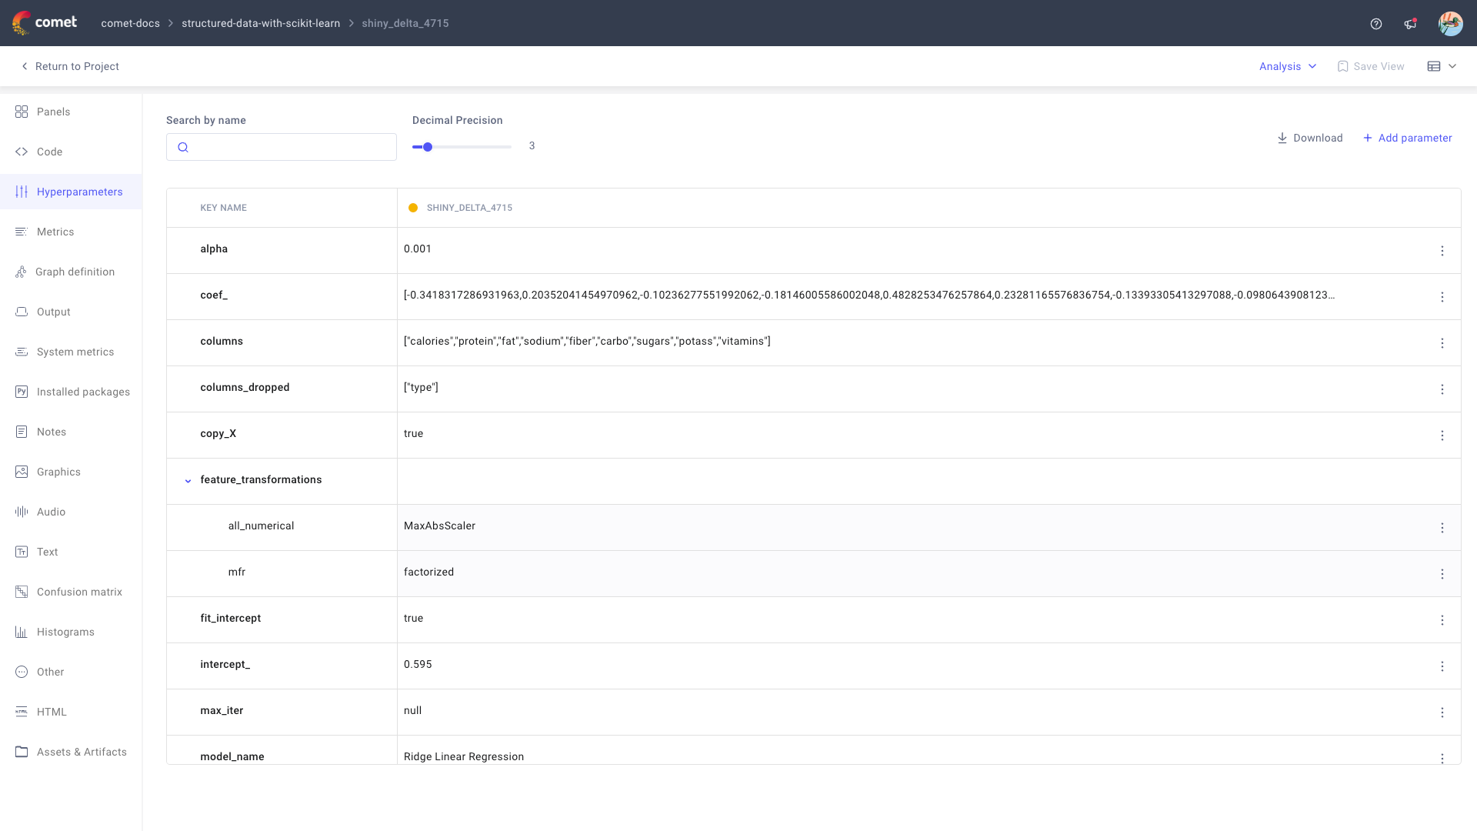1477x831 pixels.
Task: Switch to Confusion matrix section
Action: coord(79,592)
